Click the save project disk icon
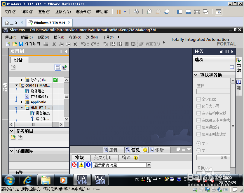 pyautogui.click(x=21, y=44)
